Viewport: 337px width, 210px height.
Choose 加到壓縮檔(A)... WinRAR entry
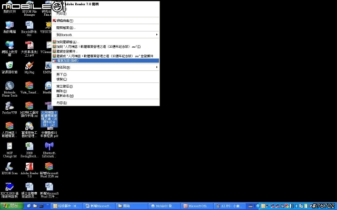point(105,42)
